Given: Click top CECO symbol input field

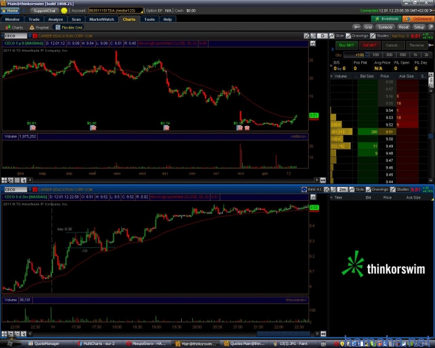Looking at the screenshot, I should pos(15,36).
